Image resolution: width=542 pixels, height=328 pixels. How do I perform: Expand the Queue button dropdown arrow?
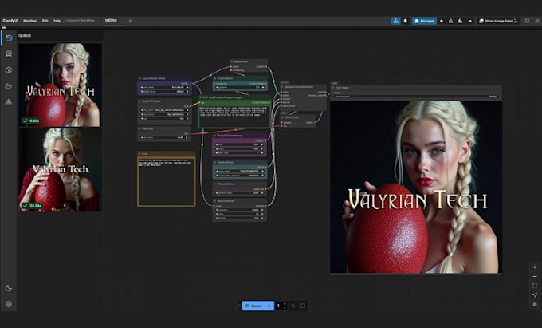(x=269, y=306)
